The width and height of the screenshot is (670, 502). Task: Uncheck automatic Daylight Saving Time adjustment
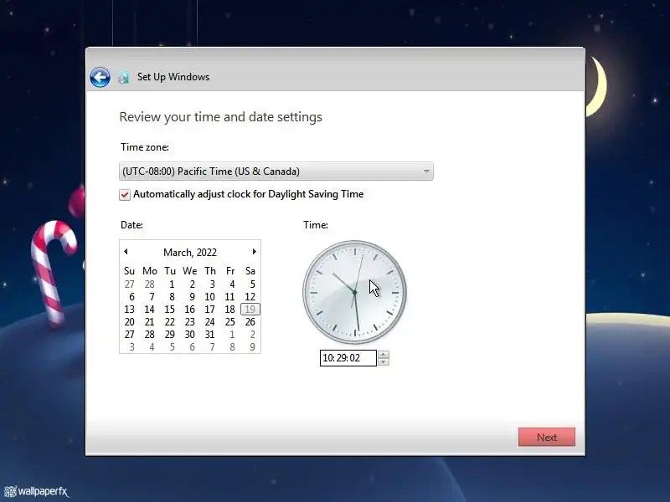(x=124, y=195)
